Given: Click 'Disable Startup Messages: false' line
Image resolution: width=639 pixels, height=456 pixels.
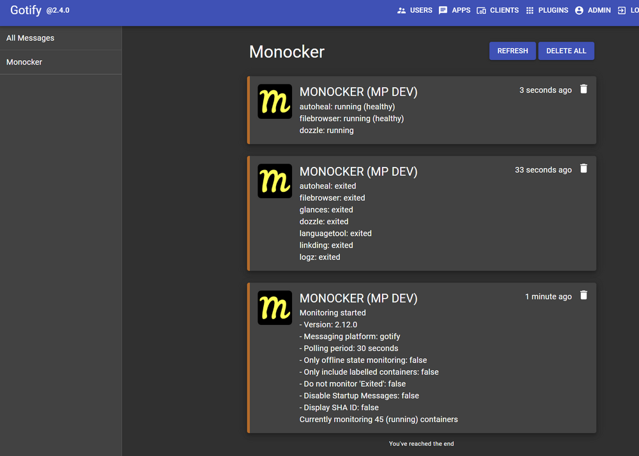Looking at the screenshot, I should [359, 396].
